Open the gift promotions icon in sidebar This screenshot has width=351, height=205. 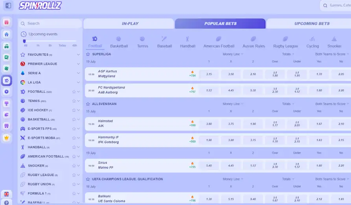(7, 22)
